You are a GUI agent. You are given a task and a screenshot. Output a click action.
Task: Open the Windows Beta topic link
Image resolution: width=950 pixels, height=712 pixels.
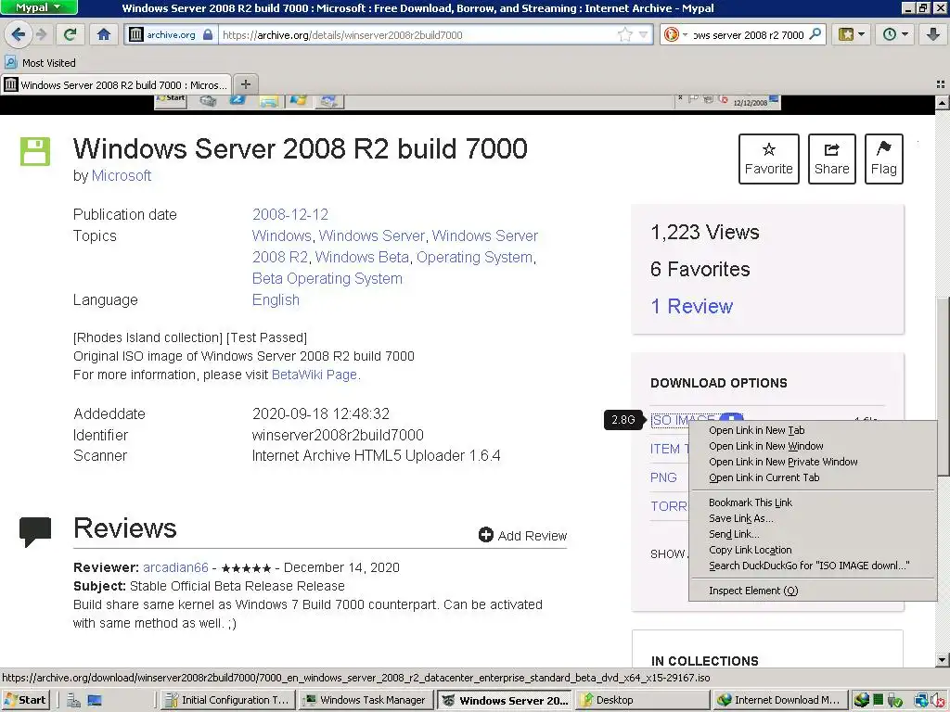(362, 258)
